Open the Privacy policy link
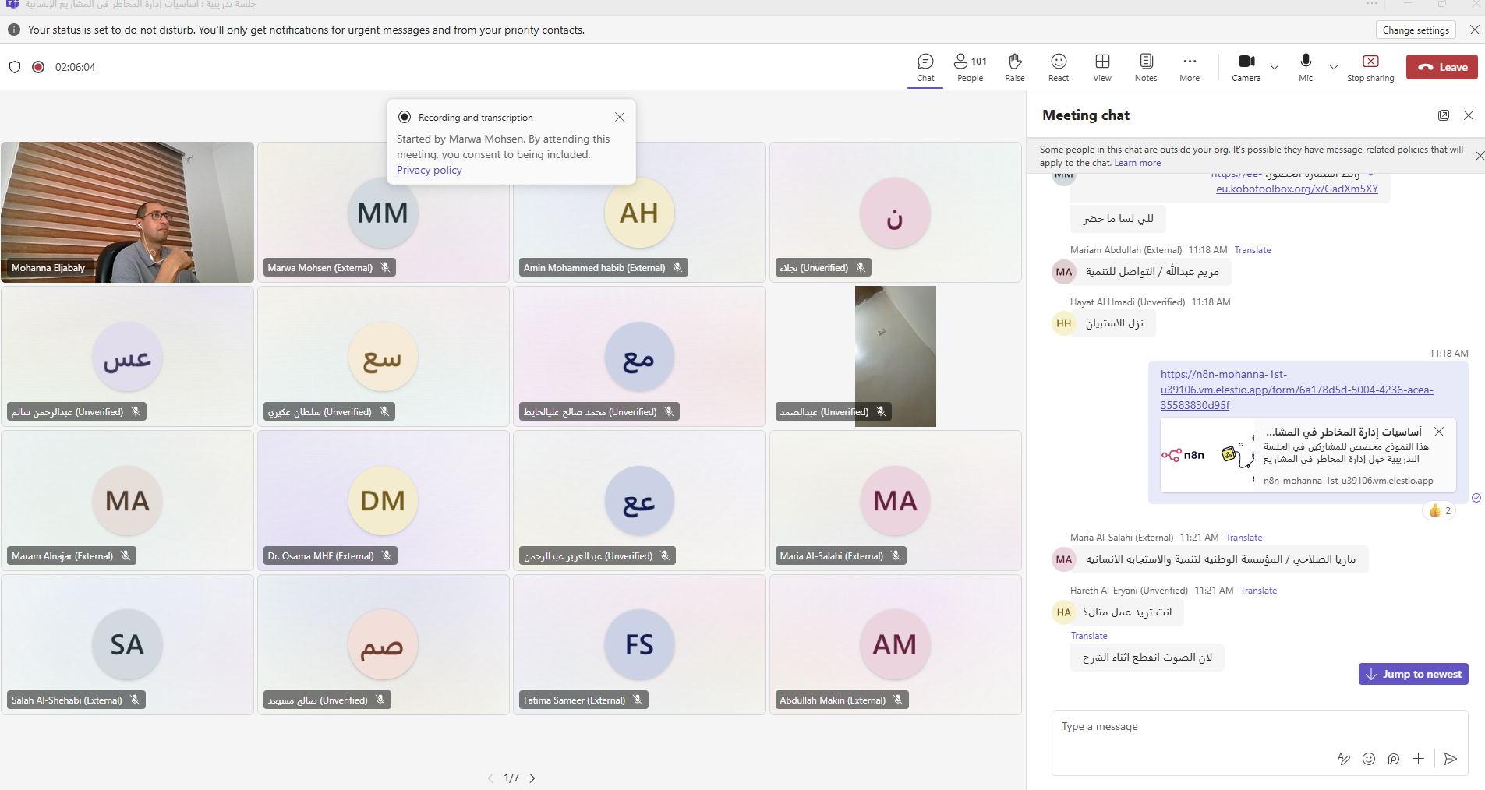 point(429,171)
